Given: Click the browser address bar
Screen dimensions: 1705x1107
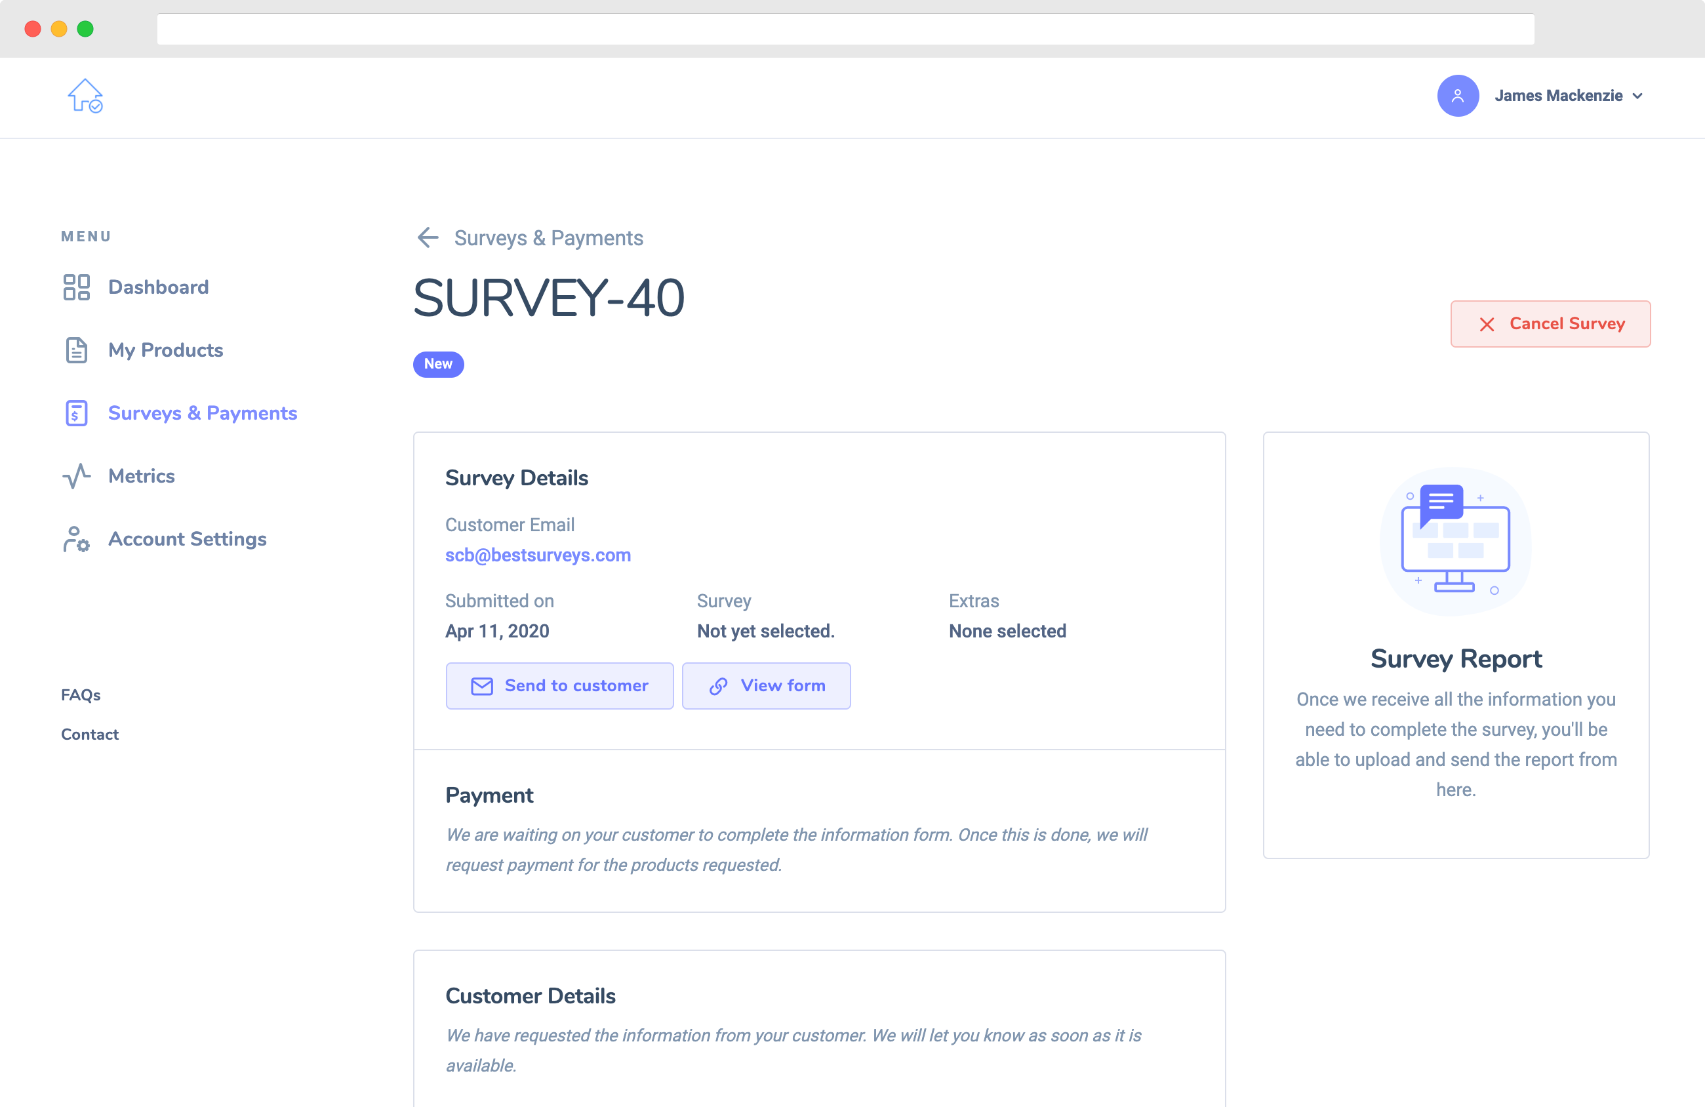Looking at the screenshot, I should click(845, 30).
